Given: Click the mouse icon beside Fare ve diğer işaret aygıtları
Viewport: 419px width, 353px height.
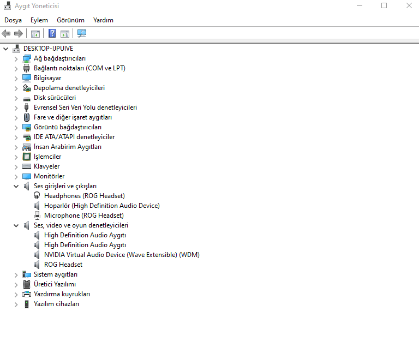Looking at the screenshot, I should click(26, 117).
